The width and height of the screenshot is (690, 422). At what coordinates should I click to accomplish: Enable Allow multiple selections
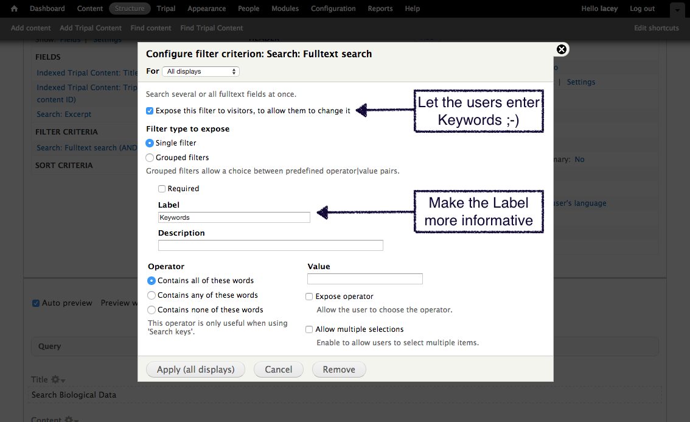(309, 329)
